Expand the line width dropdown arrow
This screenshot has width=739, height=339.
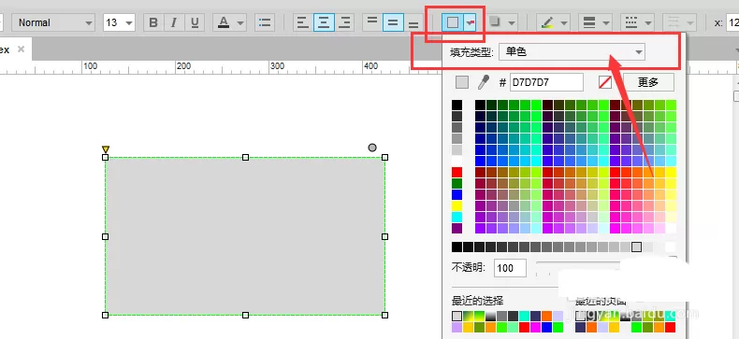coord(606,22)
